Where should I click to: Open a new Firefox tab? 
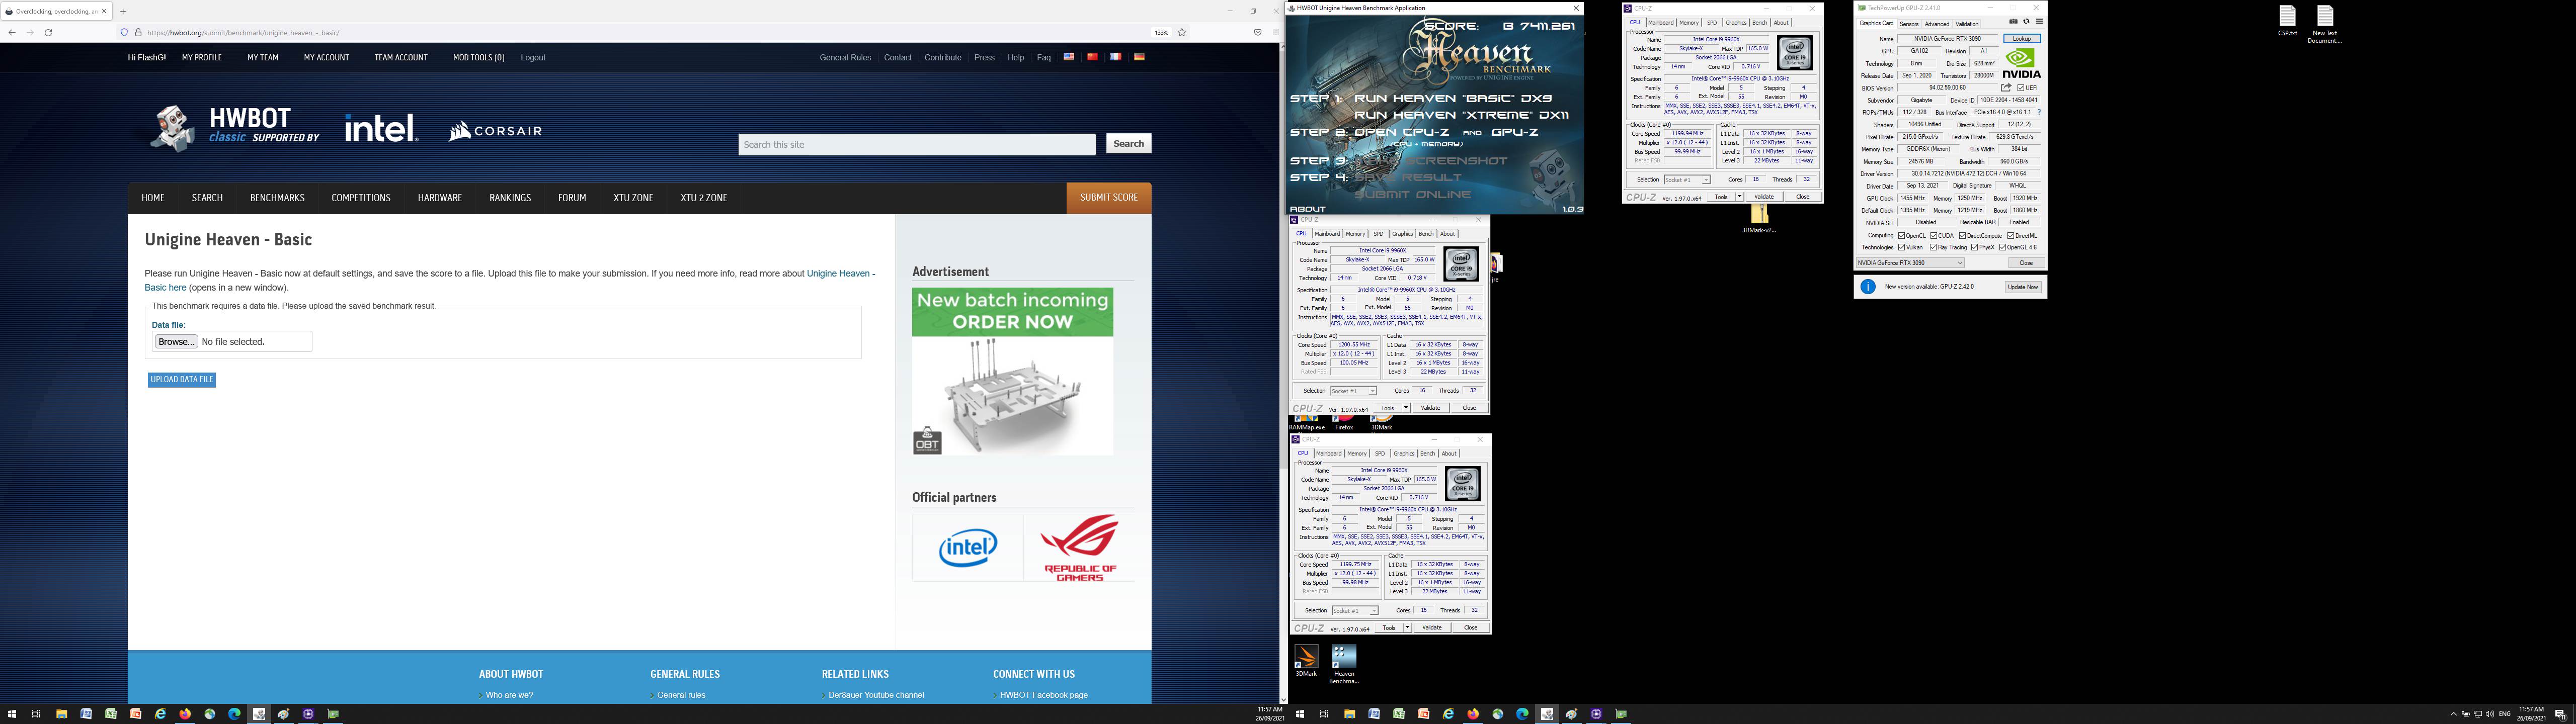click(x=123, y=11)
